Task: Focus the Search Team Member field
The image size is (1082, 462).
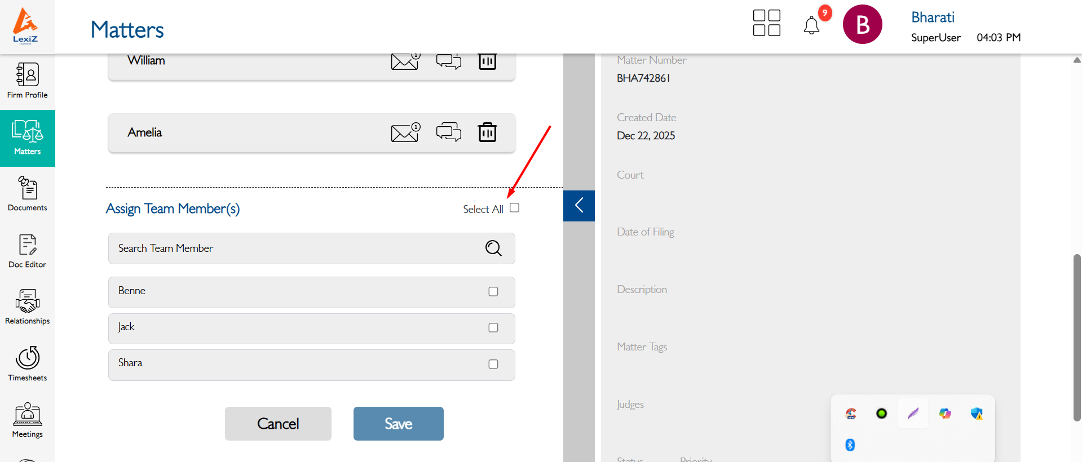Action: pos(293,248)
